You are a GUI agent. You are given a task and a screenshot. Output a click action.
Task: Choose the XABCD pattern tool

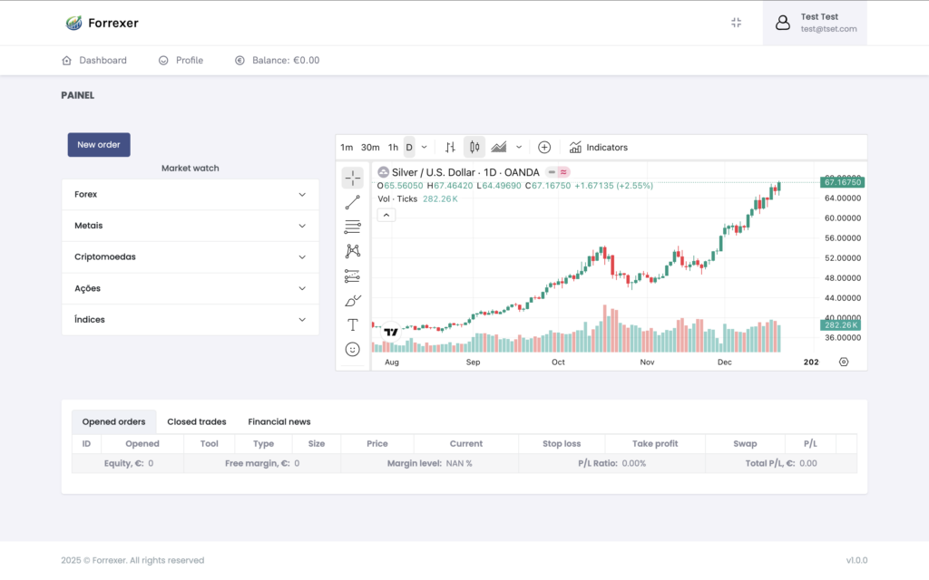pos(352,251)
